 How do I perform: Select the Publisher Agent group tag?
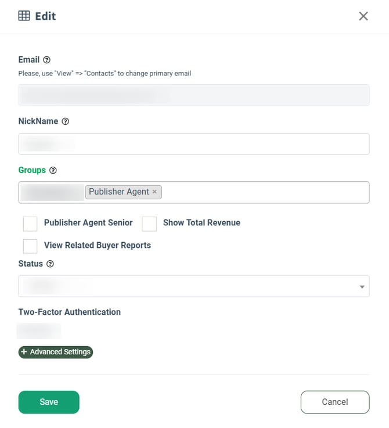pyautogui.click(x=118, y=192)
